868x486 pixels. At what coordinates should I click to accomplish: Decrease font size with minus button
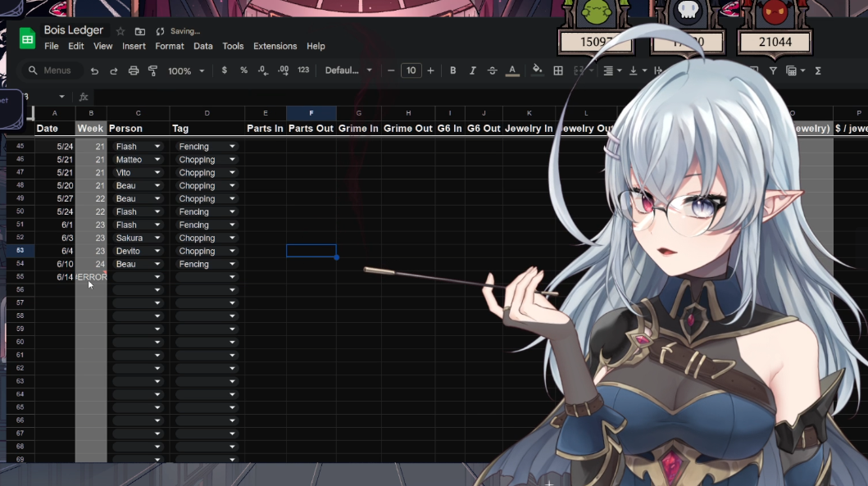coord(391,70)
